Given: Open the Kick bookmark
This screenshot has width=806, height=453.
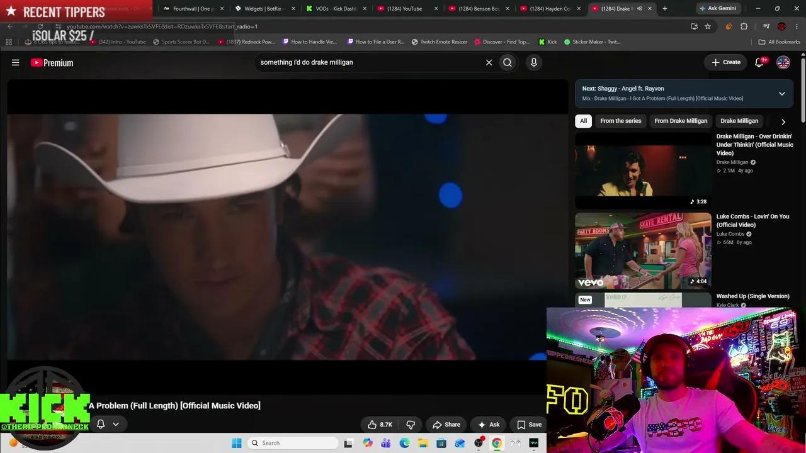Looking at the screenshot, I should [548, 42].
